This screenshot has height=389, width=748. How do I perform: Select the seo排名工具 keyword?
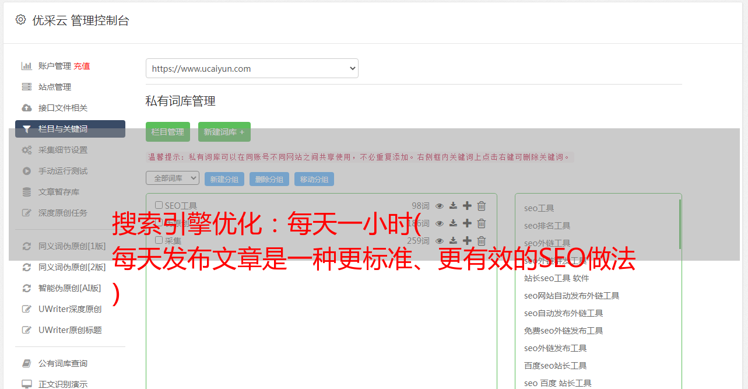pos(547,226)
